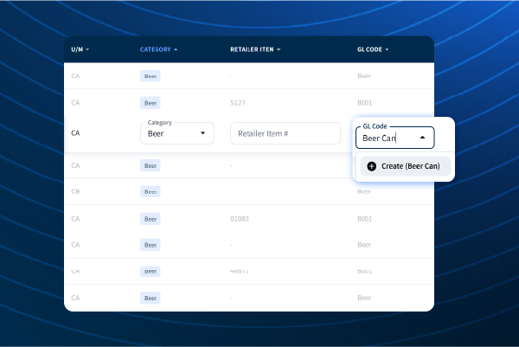
Task: Click the ascending sort arrow beside CATEGORY
Action: point(176,49)
